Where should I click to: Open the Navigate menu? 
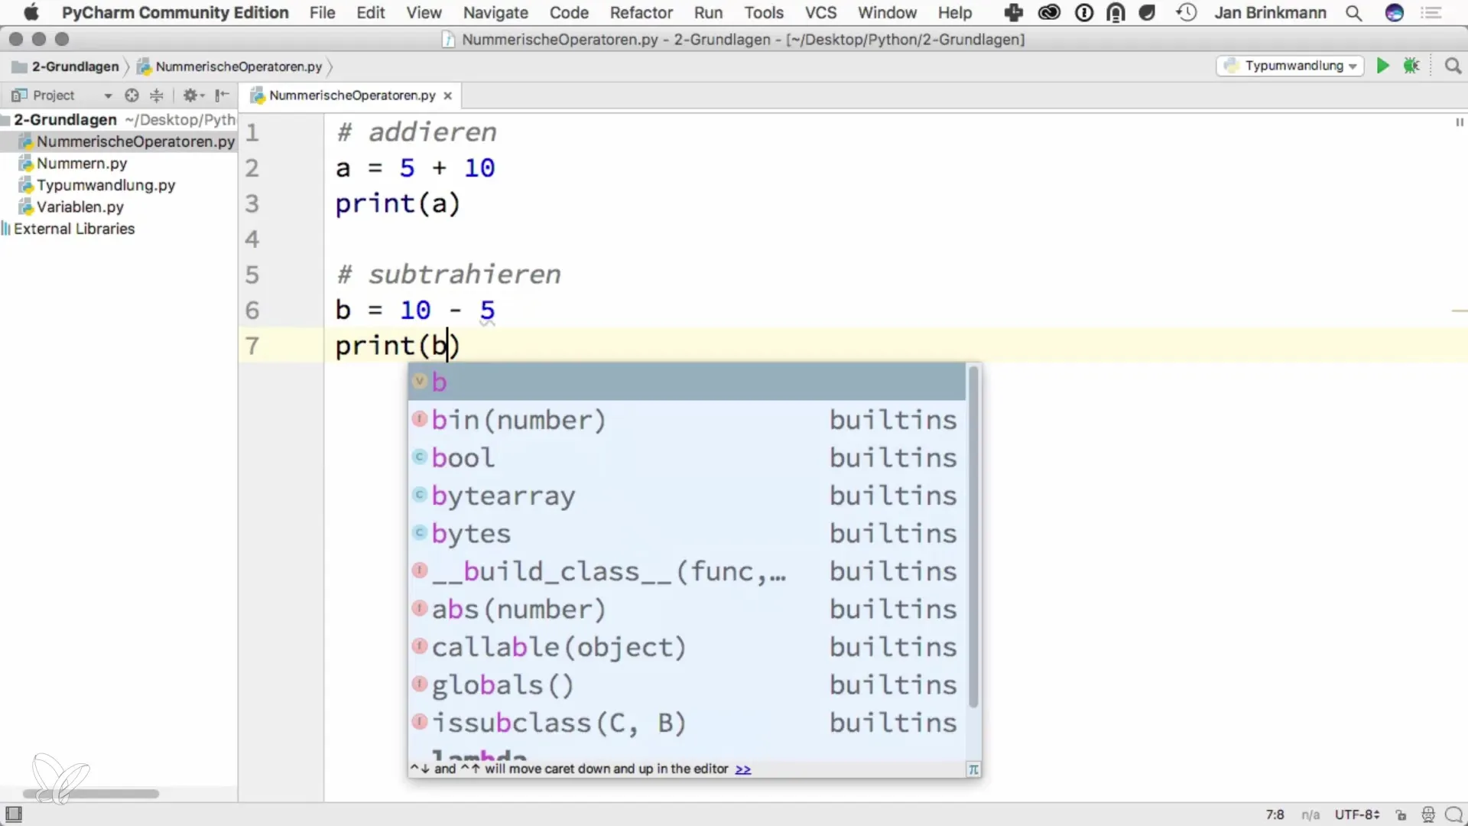coord(495,12)
